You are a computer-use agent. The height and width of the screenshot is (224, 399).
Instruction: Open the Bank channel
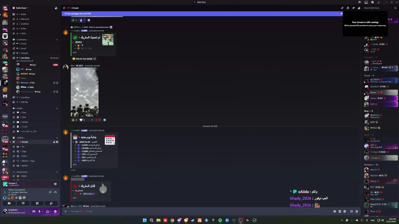click(35, 176)
